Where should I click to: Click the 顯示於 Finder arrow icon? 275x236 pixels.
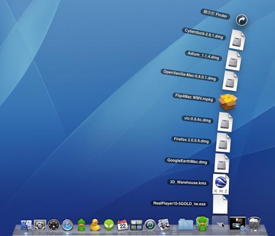pyautogui.click(x=241, y=20)
